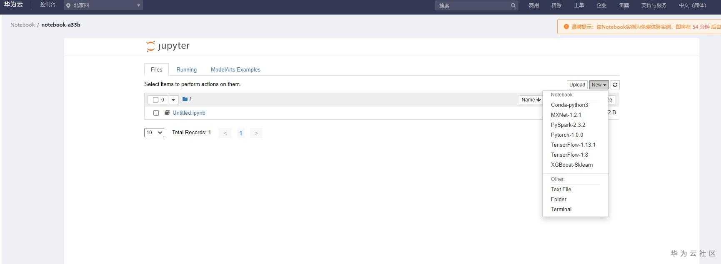Open the 工单 top menu
The height and width of the screenshot is (264, 721).
click(x=579, y=5)
